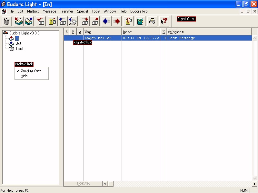Click the Attach File paperclip icon
Image resolution: width=258 pixels, height=193 pixels.
pyautogui.click(x=128, y=21)
